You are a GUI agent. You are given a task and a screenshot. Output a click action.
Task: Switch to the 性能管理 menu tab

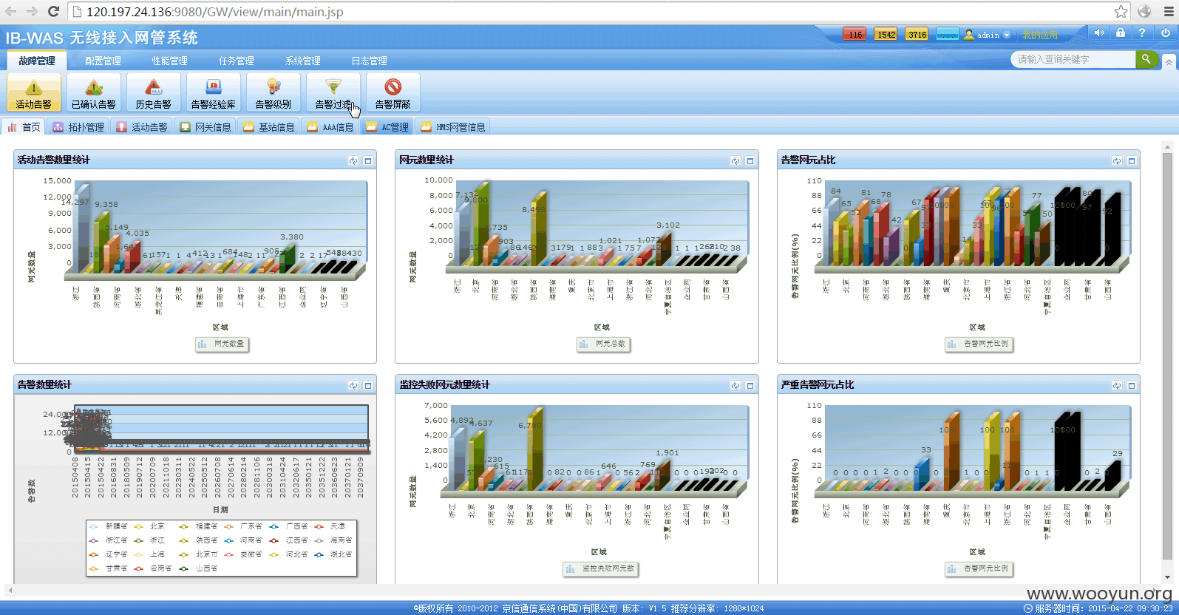[x=170, y=61]
